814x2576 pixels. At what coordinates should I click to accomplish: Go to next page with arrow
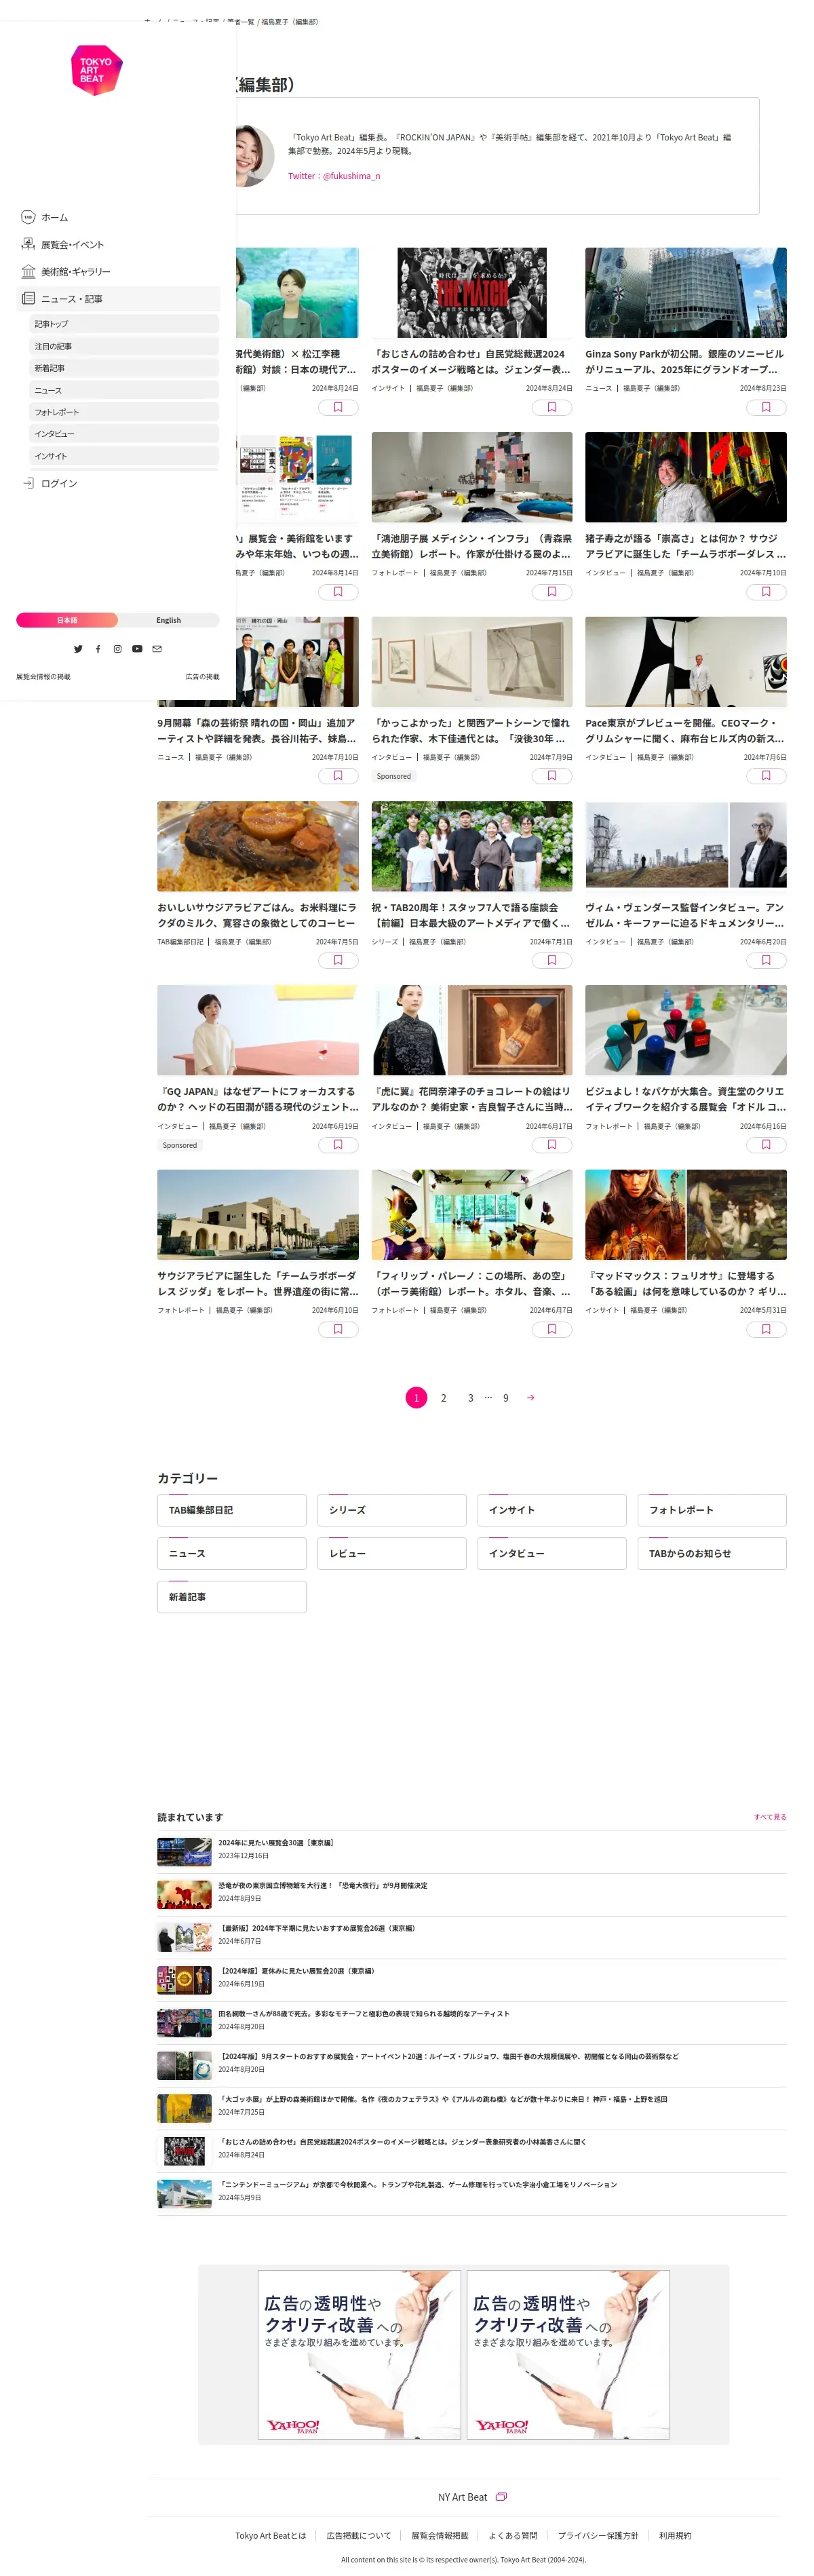click(x=530, y=1398)
